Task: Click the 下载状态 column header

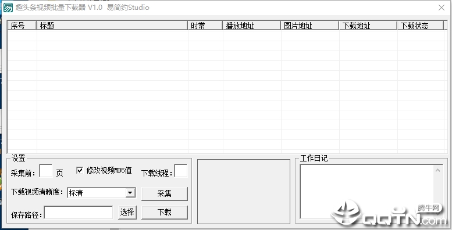Action: pos(420,26)
